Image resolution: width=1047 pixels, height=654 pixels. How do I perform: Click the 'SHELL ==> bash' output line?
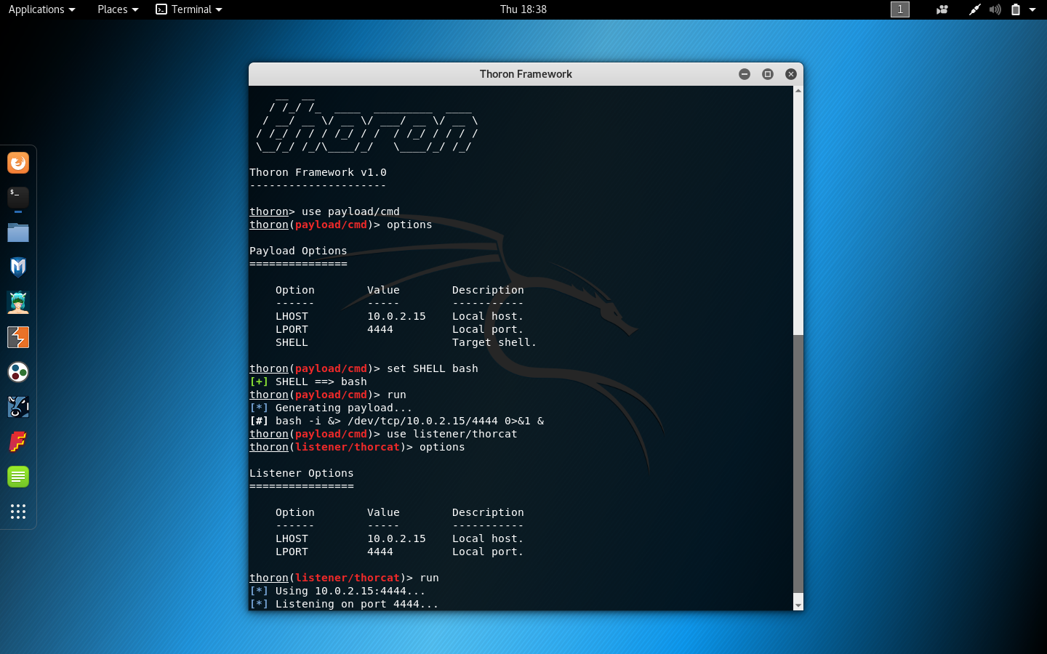coord(308,381)
